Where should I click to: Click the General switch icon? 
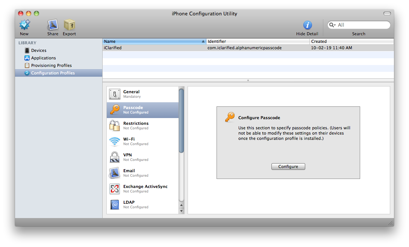(115, 94)
